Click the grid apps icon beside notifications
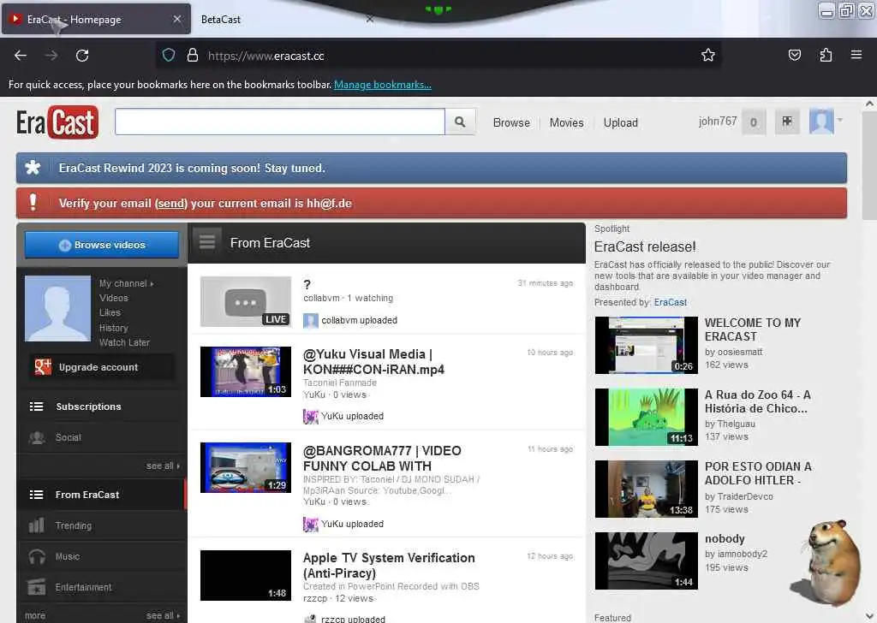877x623 pixels. click(x=787, y=122)
